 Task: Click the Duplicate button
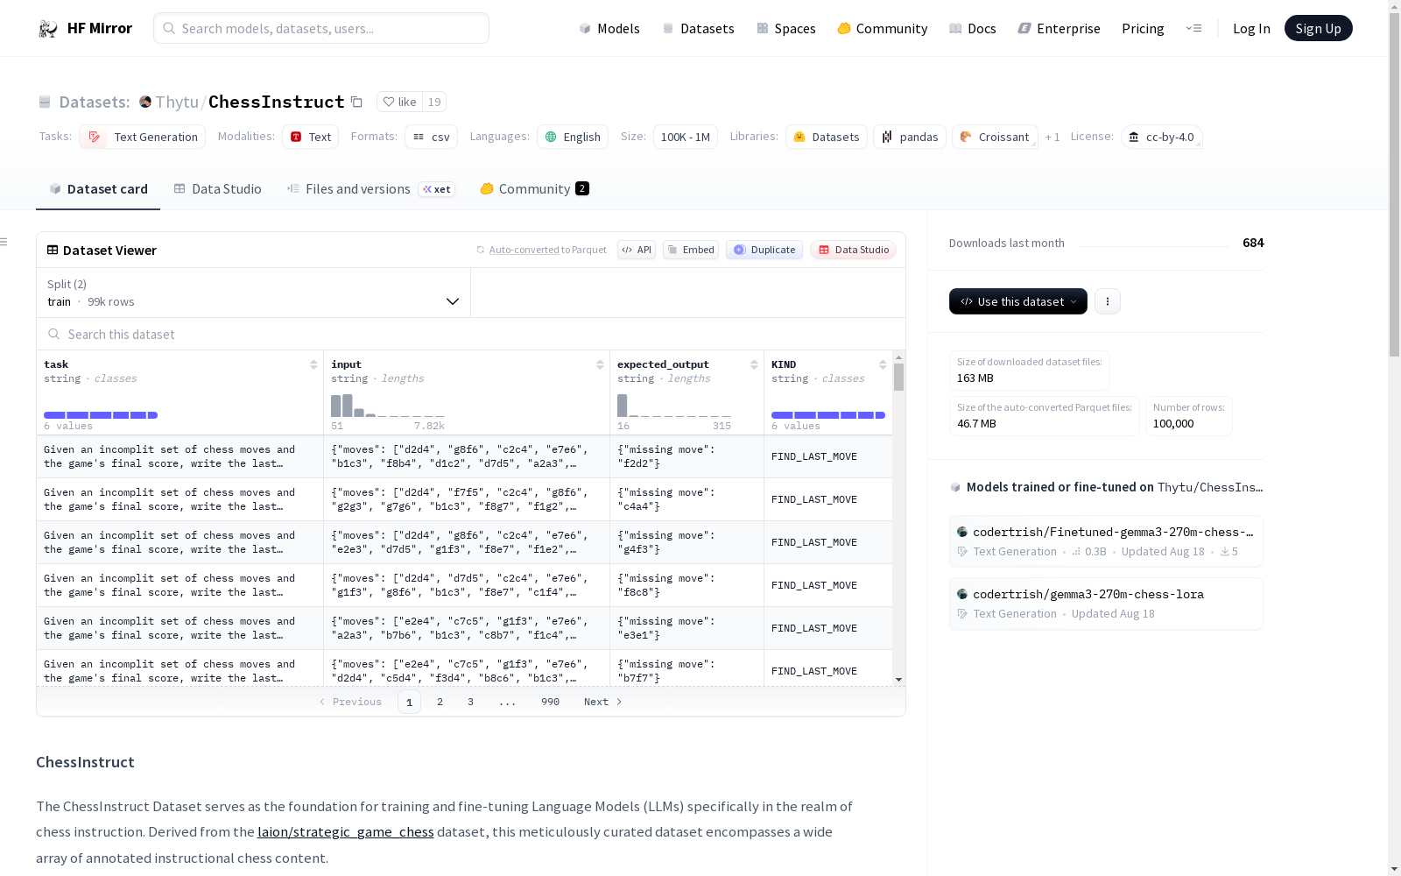(764, 250)
